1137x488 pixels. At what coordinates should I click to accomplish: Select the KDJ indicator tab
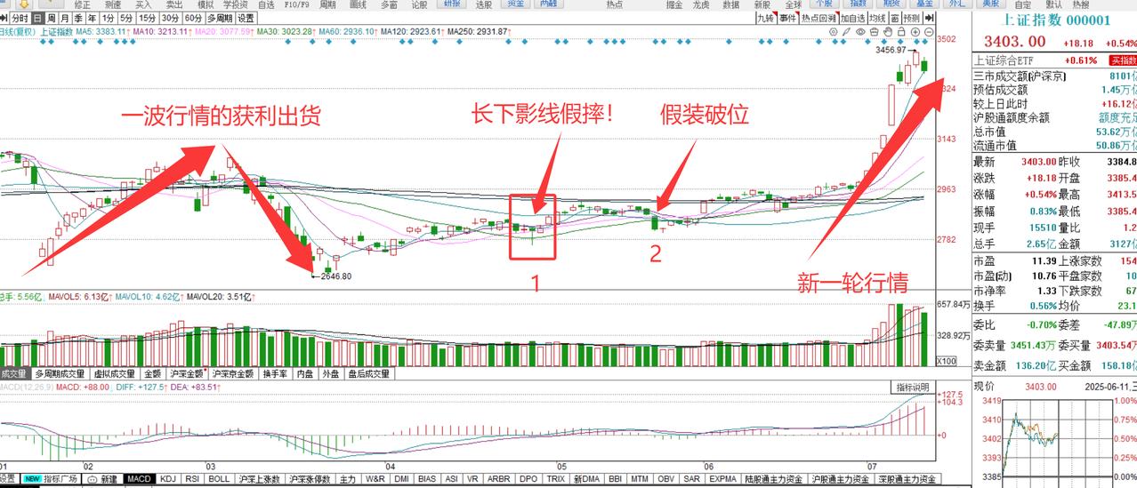[168, 479]
